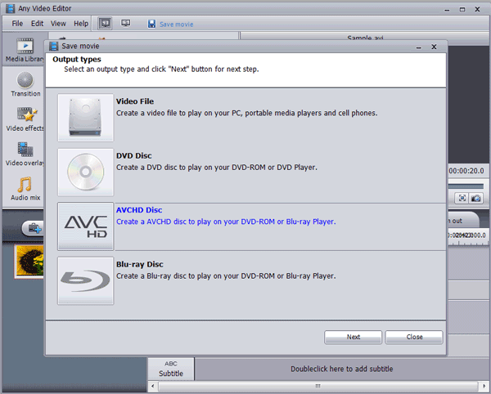Click the add media briefcase button
The image size is (491, 394).
click(x=34, y=228)
